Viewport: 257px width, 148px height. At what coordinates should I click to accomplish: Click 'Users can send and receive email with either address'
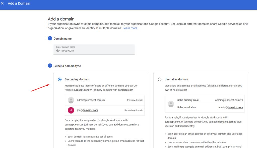pyautogui.click(x=197, y=142)
